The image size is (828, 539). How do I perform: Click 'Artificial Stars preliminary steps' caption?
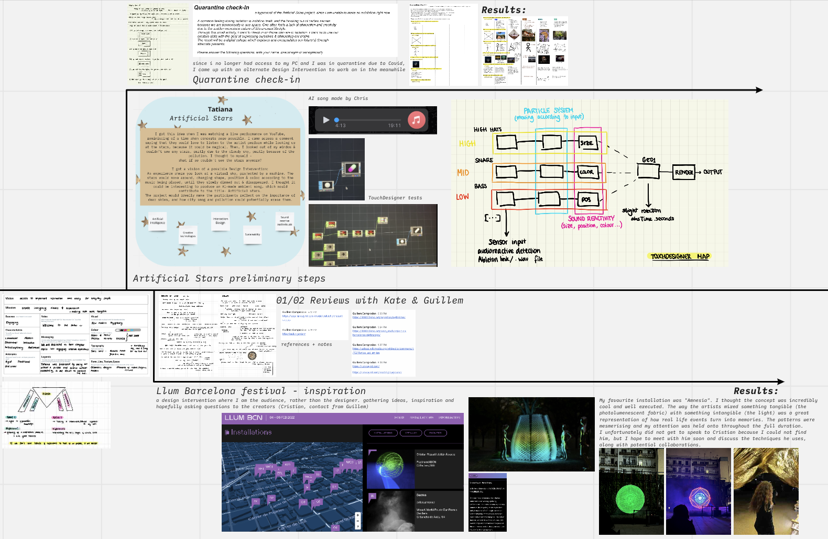[x=229, y=278]
